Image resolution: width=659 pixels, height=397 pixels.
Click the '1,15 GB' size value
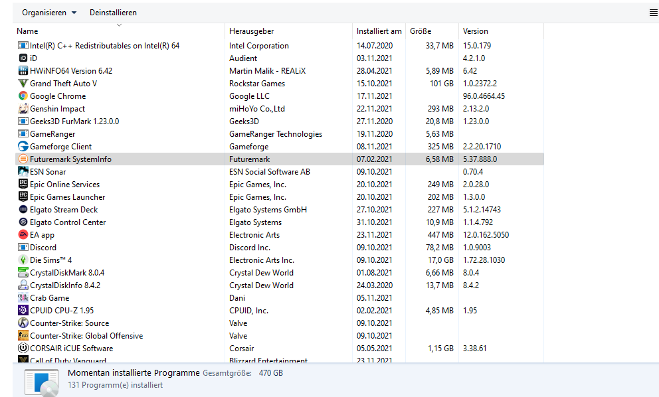(x=441, y=348)
